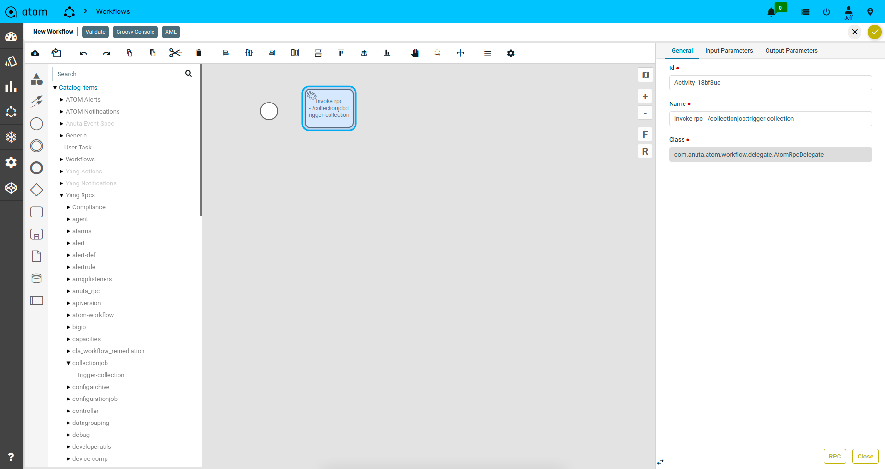Click the trash delete icon

pos(199,53)
